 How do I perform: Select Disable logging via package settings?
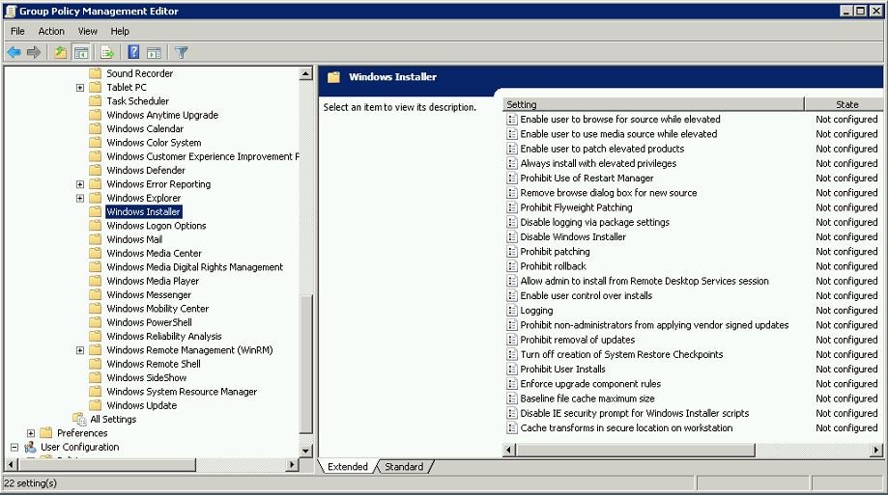(x=594, y=222)
